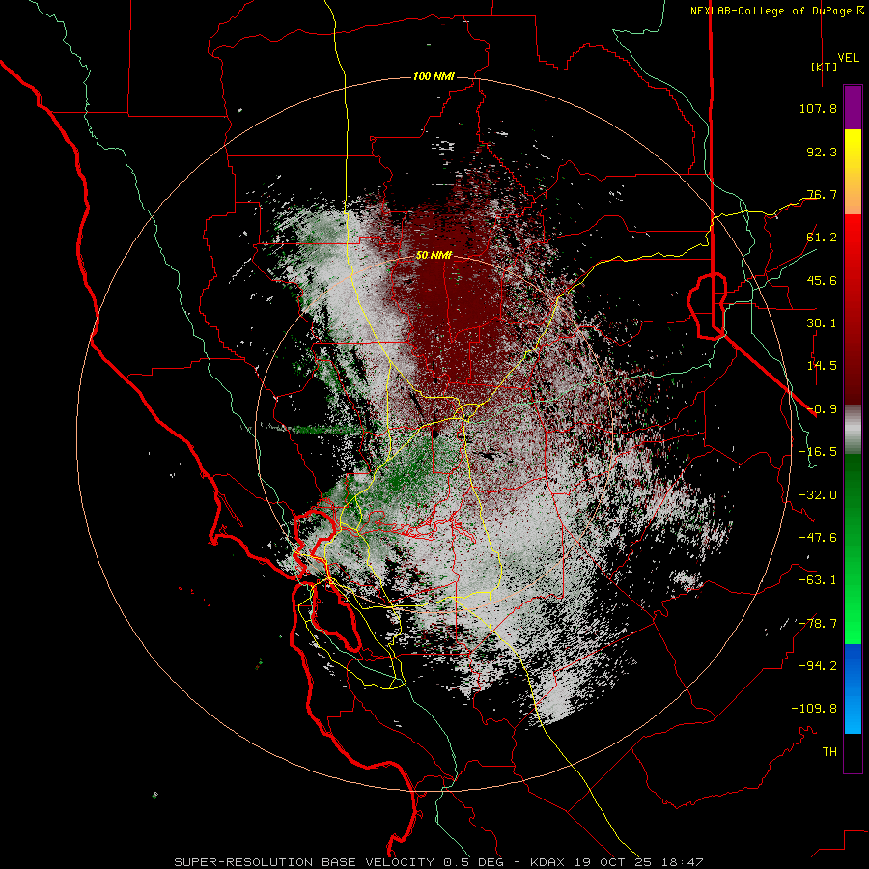
Task: Click the TH legend label
Action: click(x=829, y=752)
